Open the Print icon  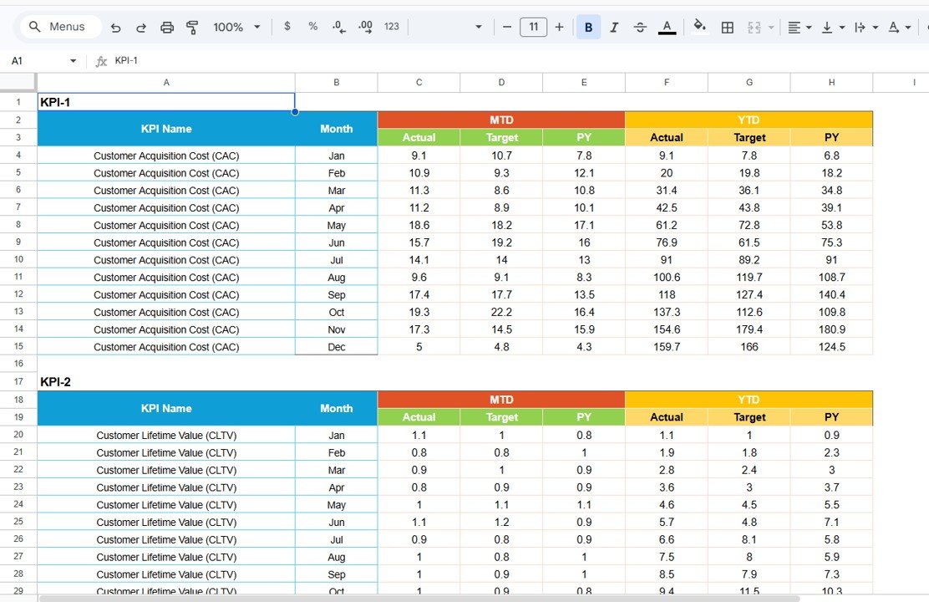pos(166,26)
